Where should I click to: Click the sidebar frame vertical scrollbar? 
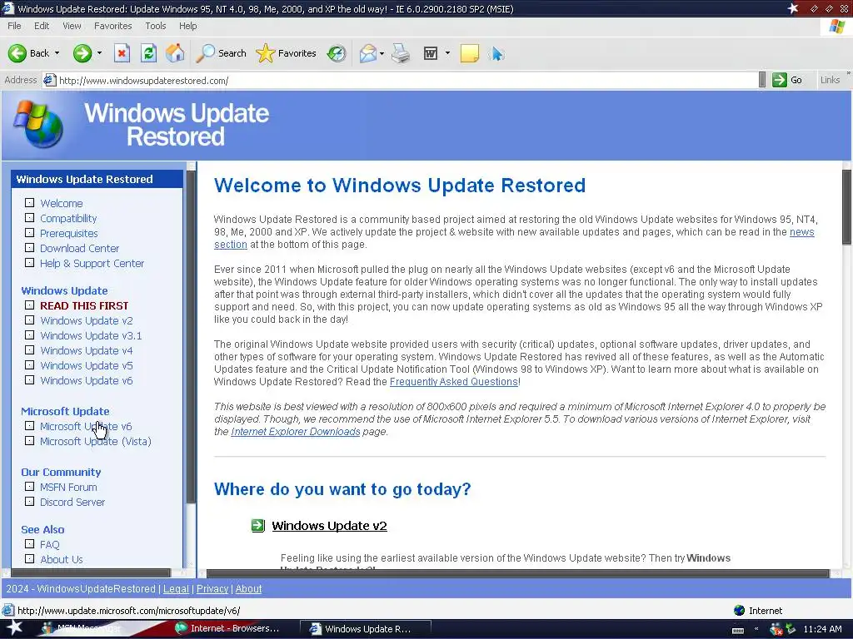191,337
